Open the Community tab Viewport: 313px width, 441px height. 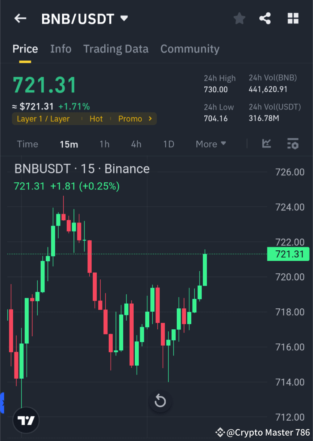pyautogui.click(x=190, y=49)
